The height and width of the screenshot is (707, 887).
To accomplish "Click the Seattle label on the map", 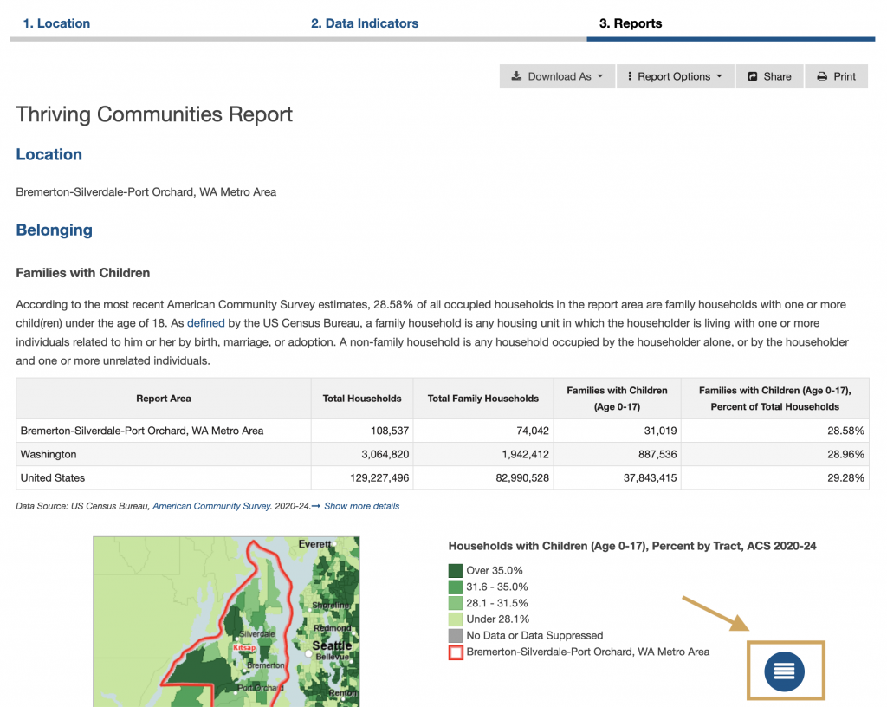I will click(x=332, y=645).
